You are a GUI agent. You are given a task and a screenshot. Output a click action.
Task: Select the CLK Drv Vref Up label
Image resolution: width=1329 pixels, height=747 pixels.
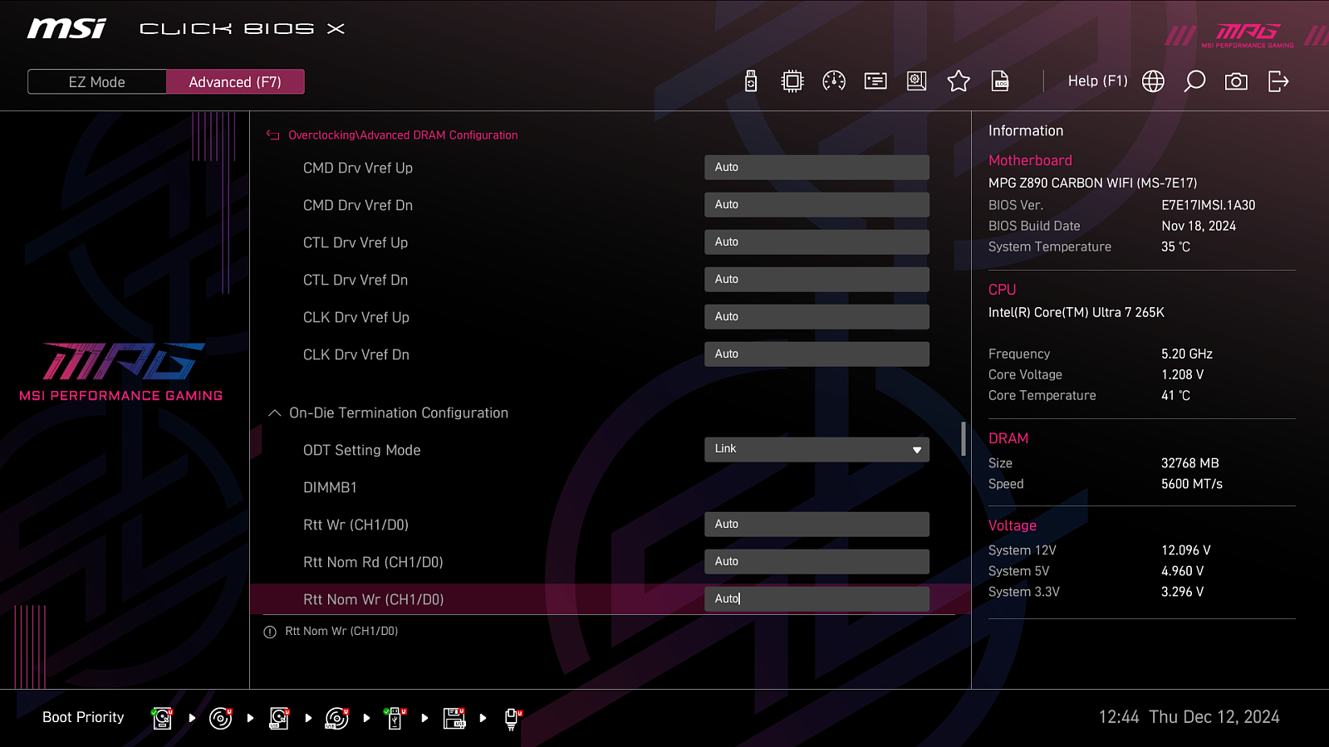click(x=356, y=317)
